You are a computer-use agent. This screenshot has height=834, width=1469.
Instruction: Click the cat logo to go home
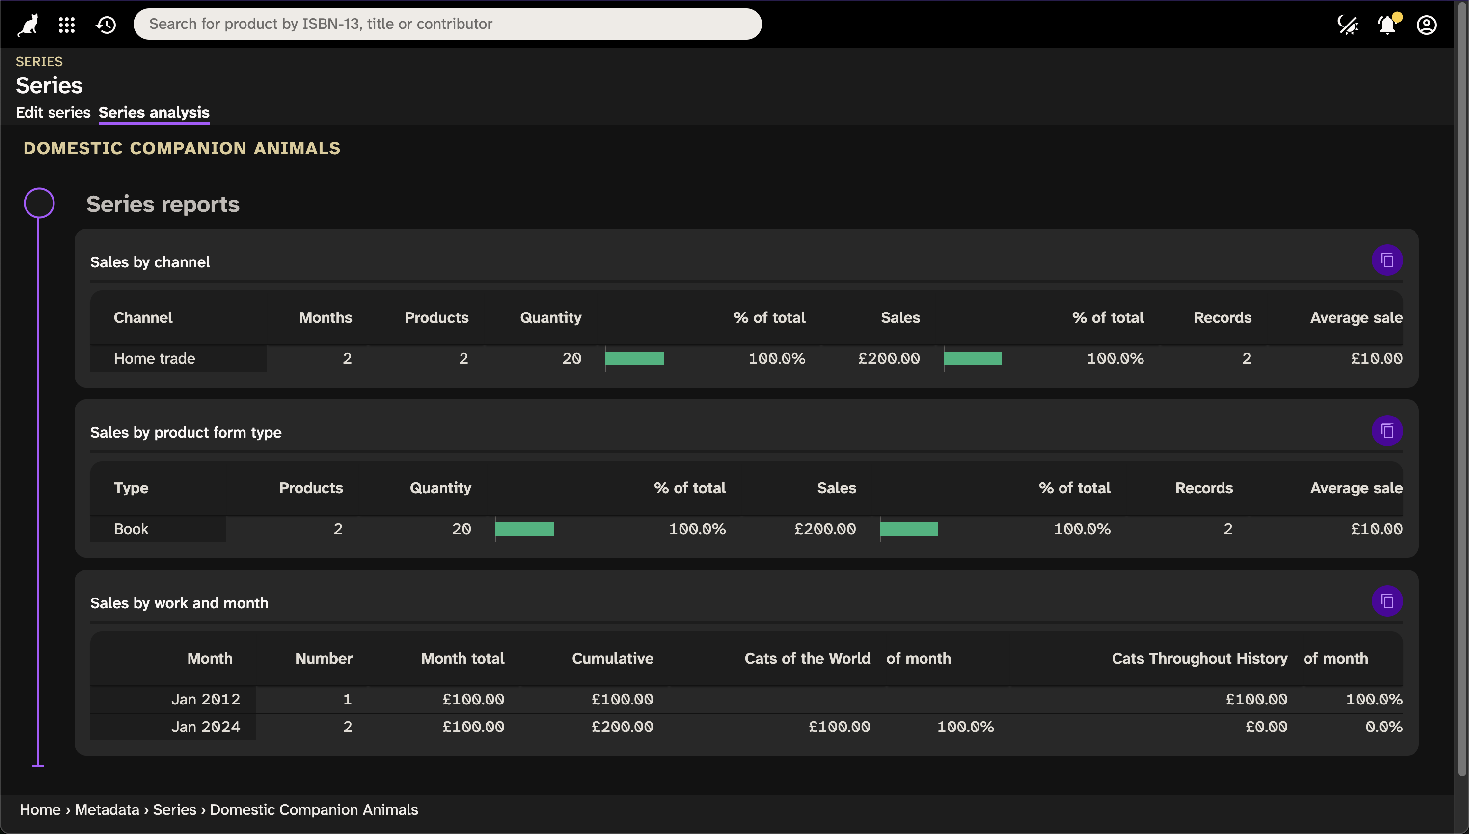[x=27, y=24]
